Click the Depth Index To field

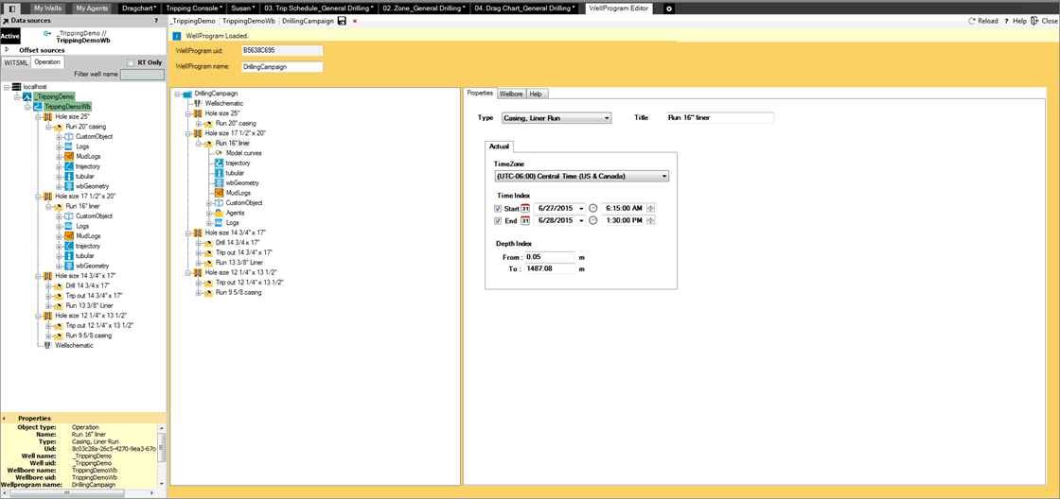point(550,268)
